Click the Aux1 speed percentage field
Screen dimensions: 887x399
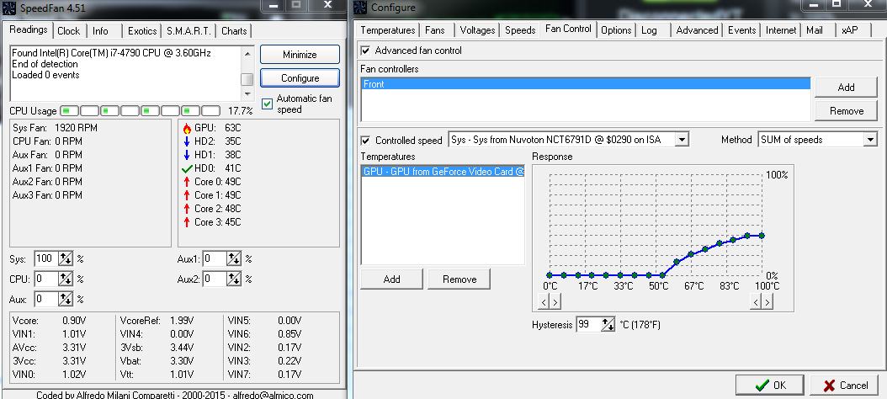click(215, 259)
